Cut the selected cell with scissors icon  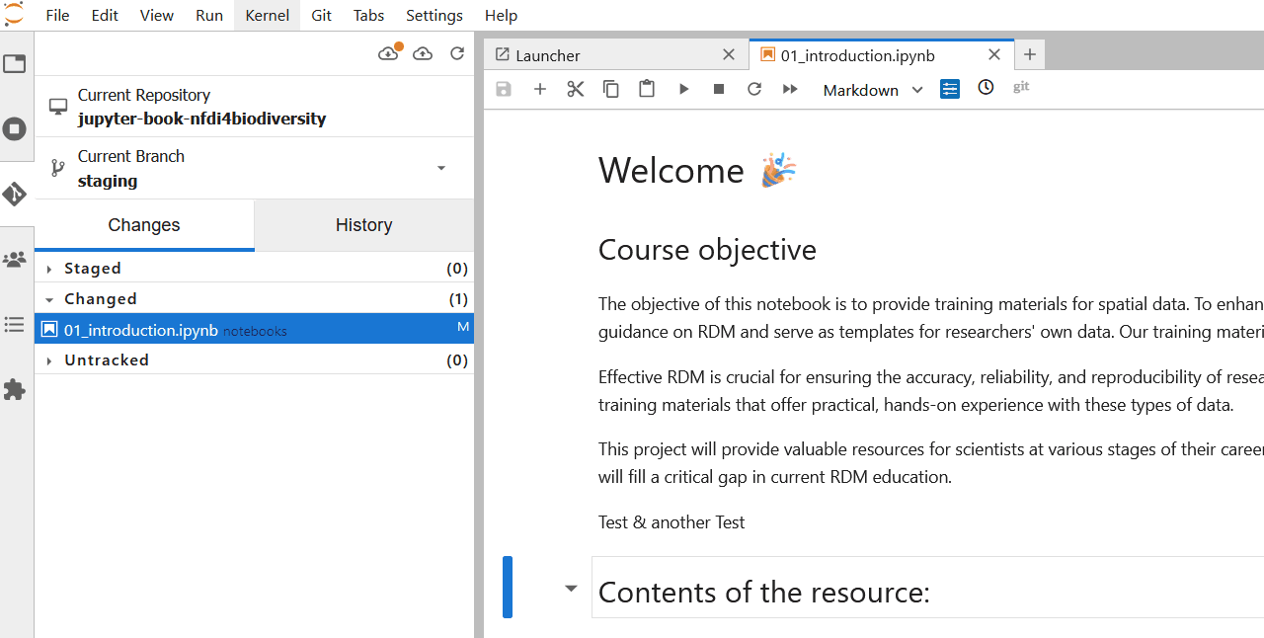576,89
